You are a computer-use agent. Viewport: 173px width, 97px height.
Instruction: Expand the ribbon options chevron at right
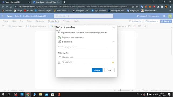pos(172,27)
